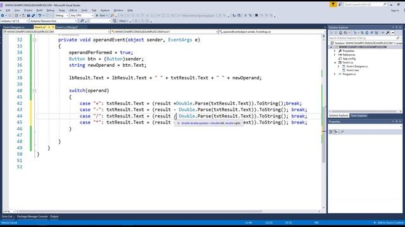Open the Project menu
The width and height of the screenshot is (405, 227).
pos(28,10)
